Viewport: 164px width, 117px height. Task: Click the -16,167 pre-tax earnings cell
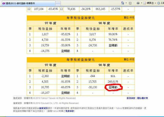point(45,93)
